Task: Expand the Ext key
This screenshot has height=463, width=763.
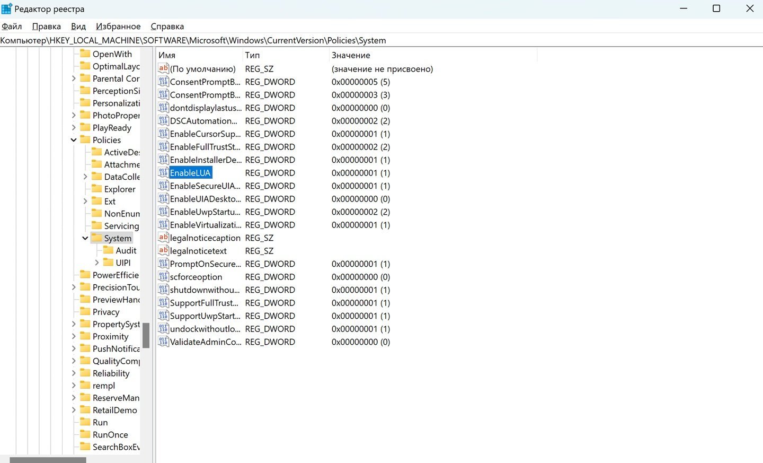Action: [85, 201]
